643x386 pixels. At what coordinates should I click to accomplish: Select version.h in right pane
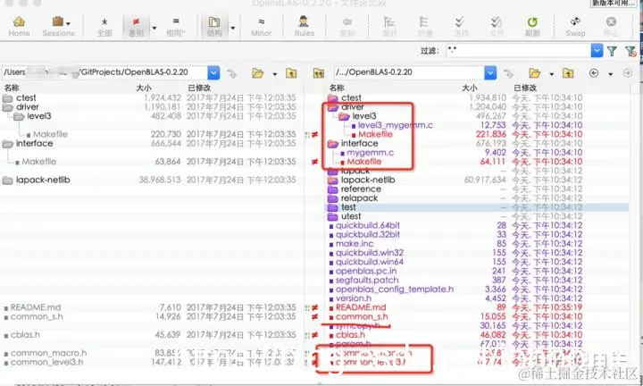pyautogui.click(x=354, y=298)
